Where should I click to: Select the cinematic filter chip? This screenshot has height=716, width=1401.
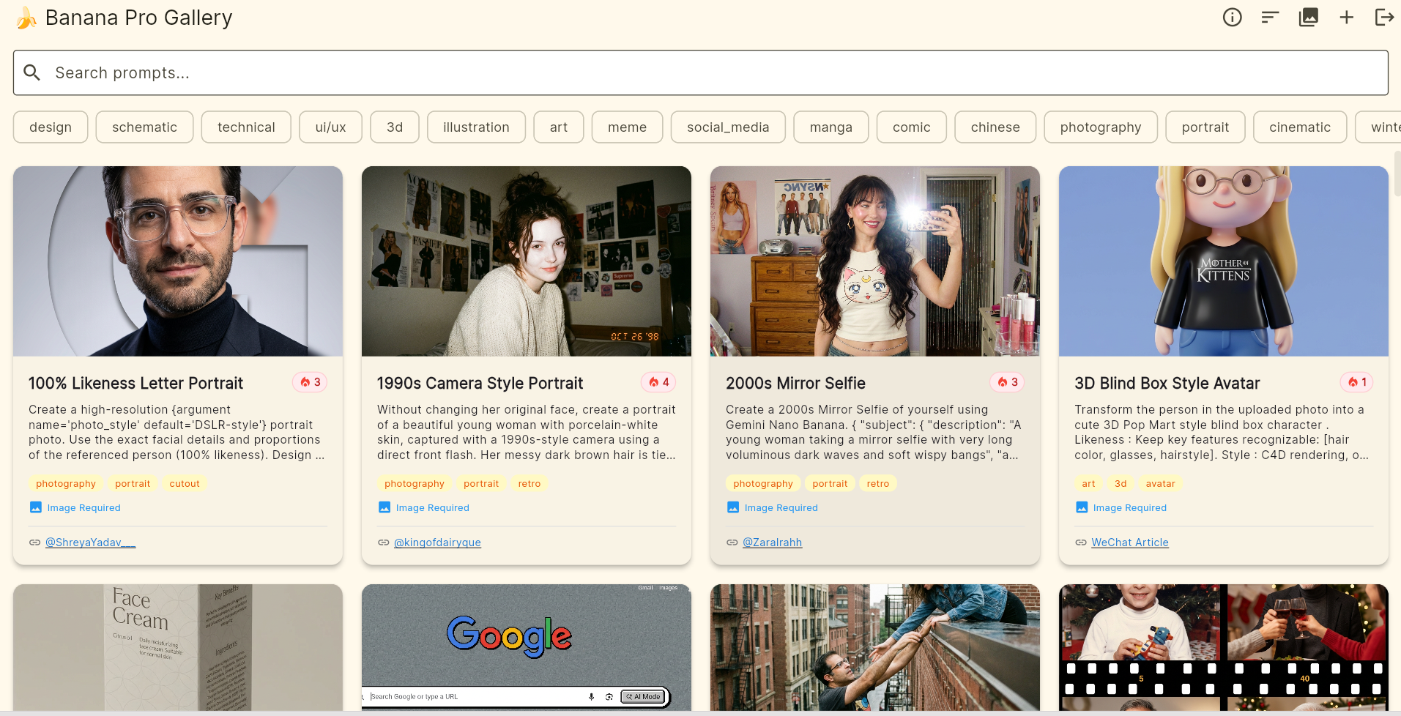click(x=1300, y=127)
